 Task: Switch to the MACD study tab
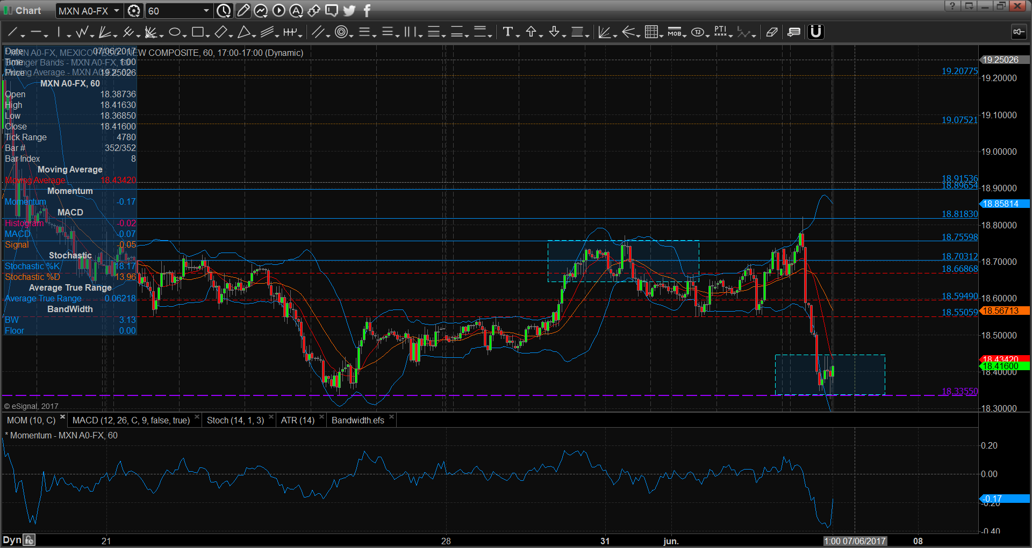click(x=131, y=420)
